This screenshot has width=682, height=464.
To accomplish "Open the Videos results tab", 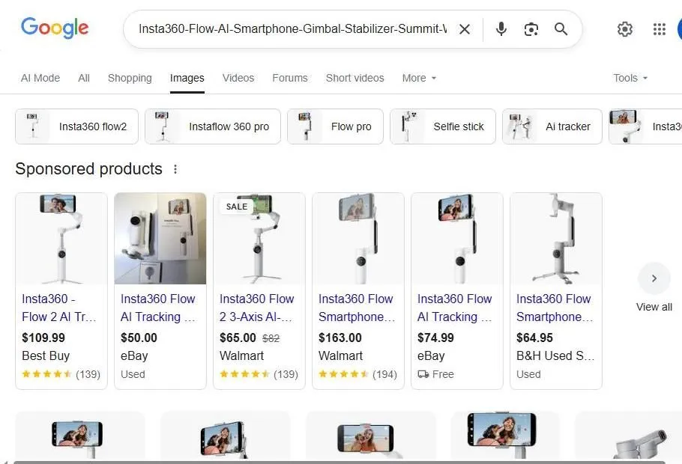I will tap(238, 78).
